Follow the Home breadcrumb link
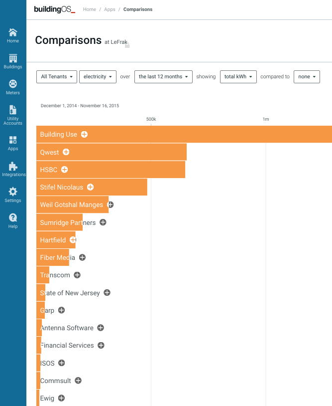 (x=90, y=9)
